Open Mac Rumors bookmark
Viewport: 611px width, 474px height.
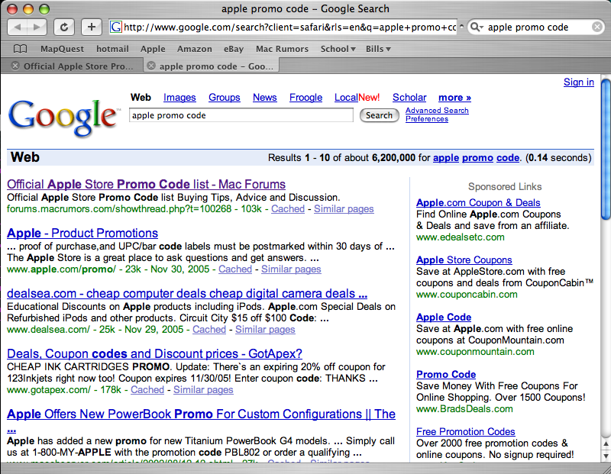click(282, 49)
